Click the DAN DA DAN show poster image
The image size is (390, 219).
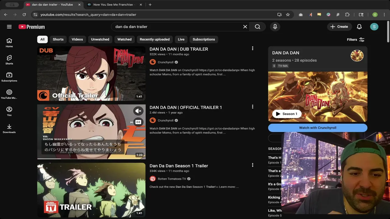(318, 97)
